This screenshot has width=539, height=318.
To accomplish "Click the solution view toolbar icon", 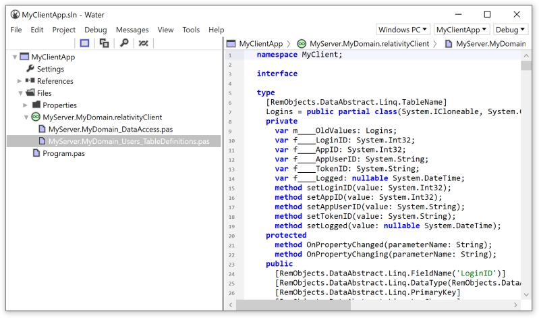I will (x=84, y=43).
